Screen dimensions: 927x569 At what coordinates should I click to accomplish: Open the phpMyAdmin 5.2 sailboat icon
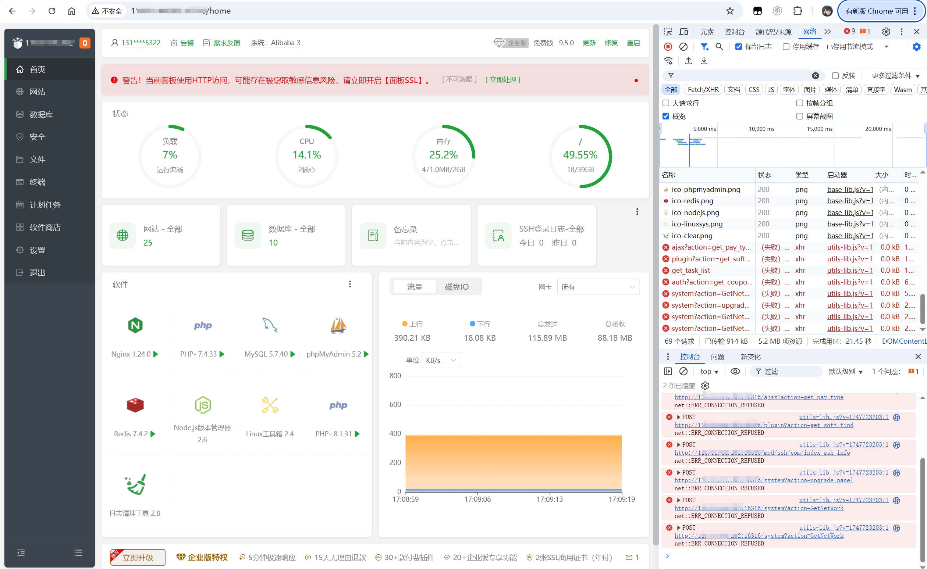pyautogui.click(x=338, y=325)
